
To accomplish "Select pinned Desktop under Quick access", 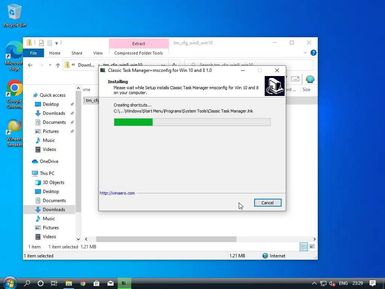I will (x=51, y=104).
